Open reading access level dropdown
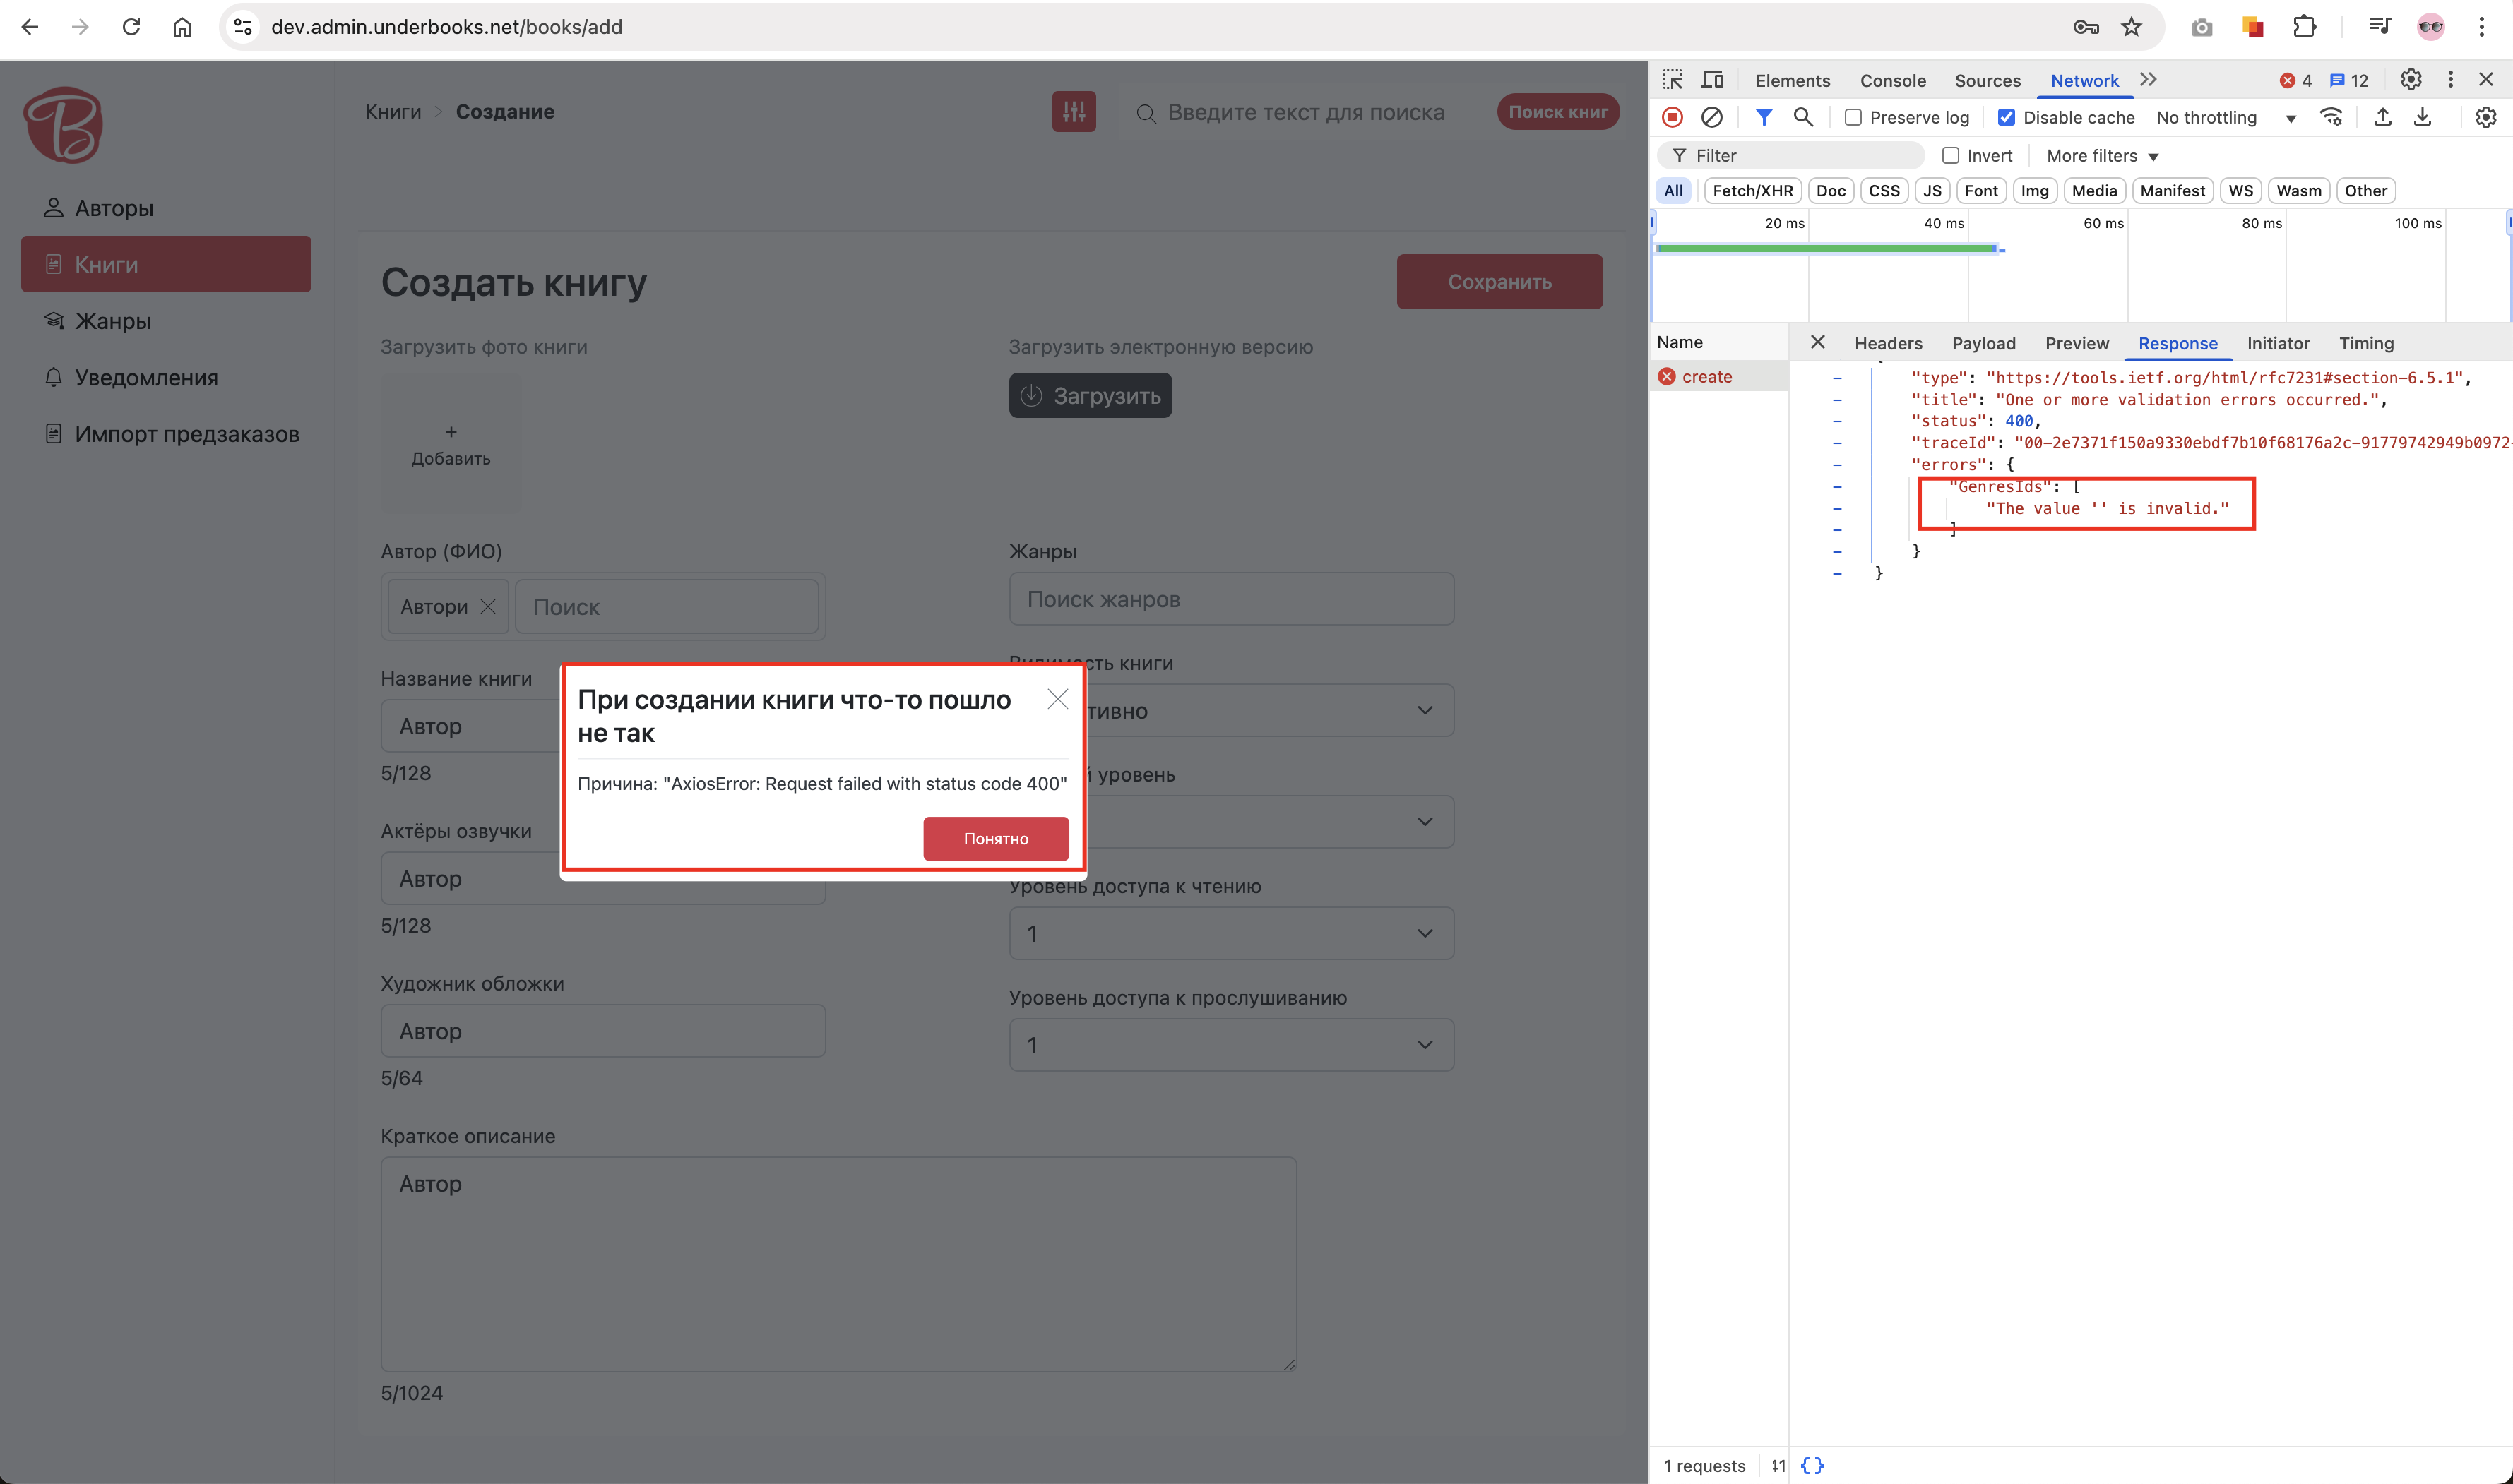This screenshot has height=1484, width=2513. (x=1230, y=933)
